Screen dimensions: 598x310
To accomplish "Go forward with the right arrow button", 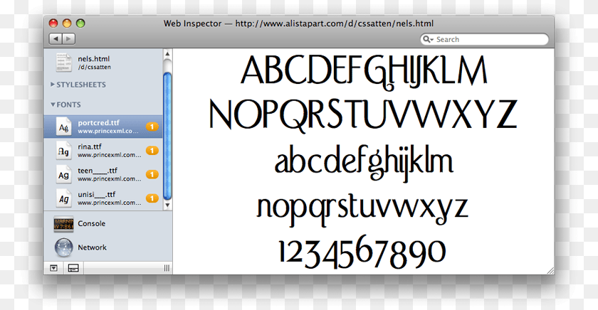I will pyautogui.click(x=68, y=39).
